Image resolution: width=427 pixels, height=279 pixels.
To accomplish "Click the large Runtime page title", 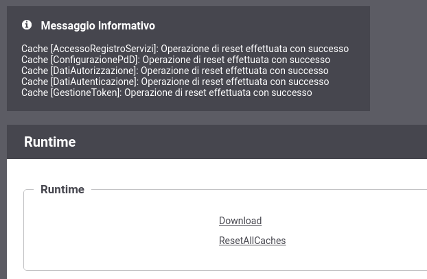I will pyautogui.click(x=50, y=142).
